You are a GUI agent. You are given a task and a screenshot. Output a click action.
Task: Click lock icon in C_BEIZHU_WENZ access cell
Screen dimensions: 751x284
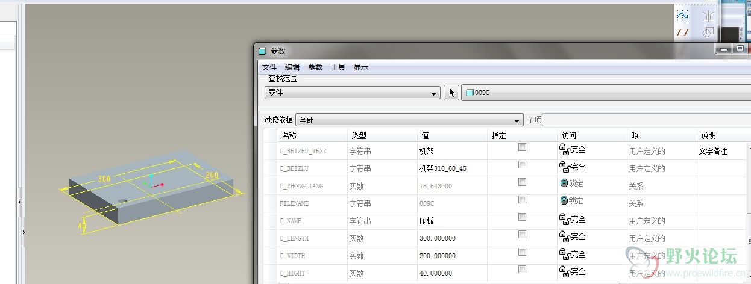[x=565, y=149]
